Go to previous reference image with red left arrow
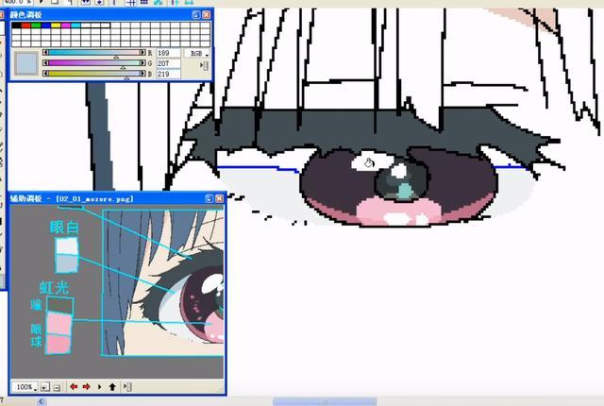Image resolution: width=604 pixels, height=406 pixels. [x=74, y=386]
